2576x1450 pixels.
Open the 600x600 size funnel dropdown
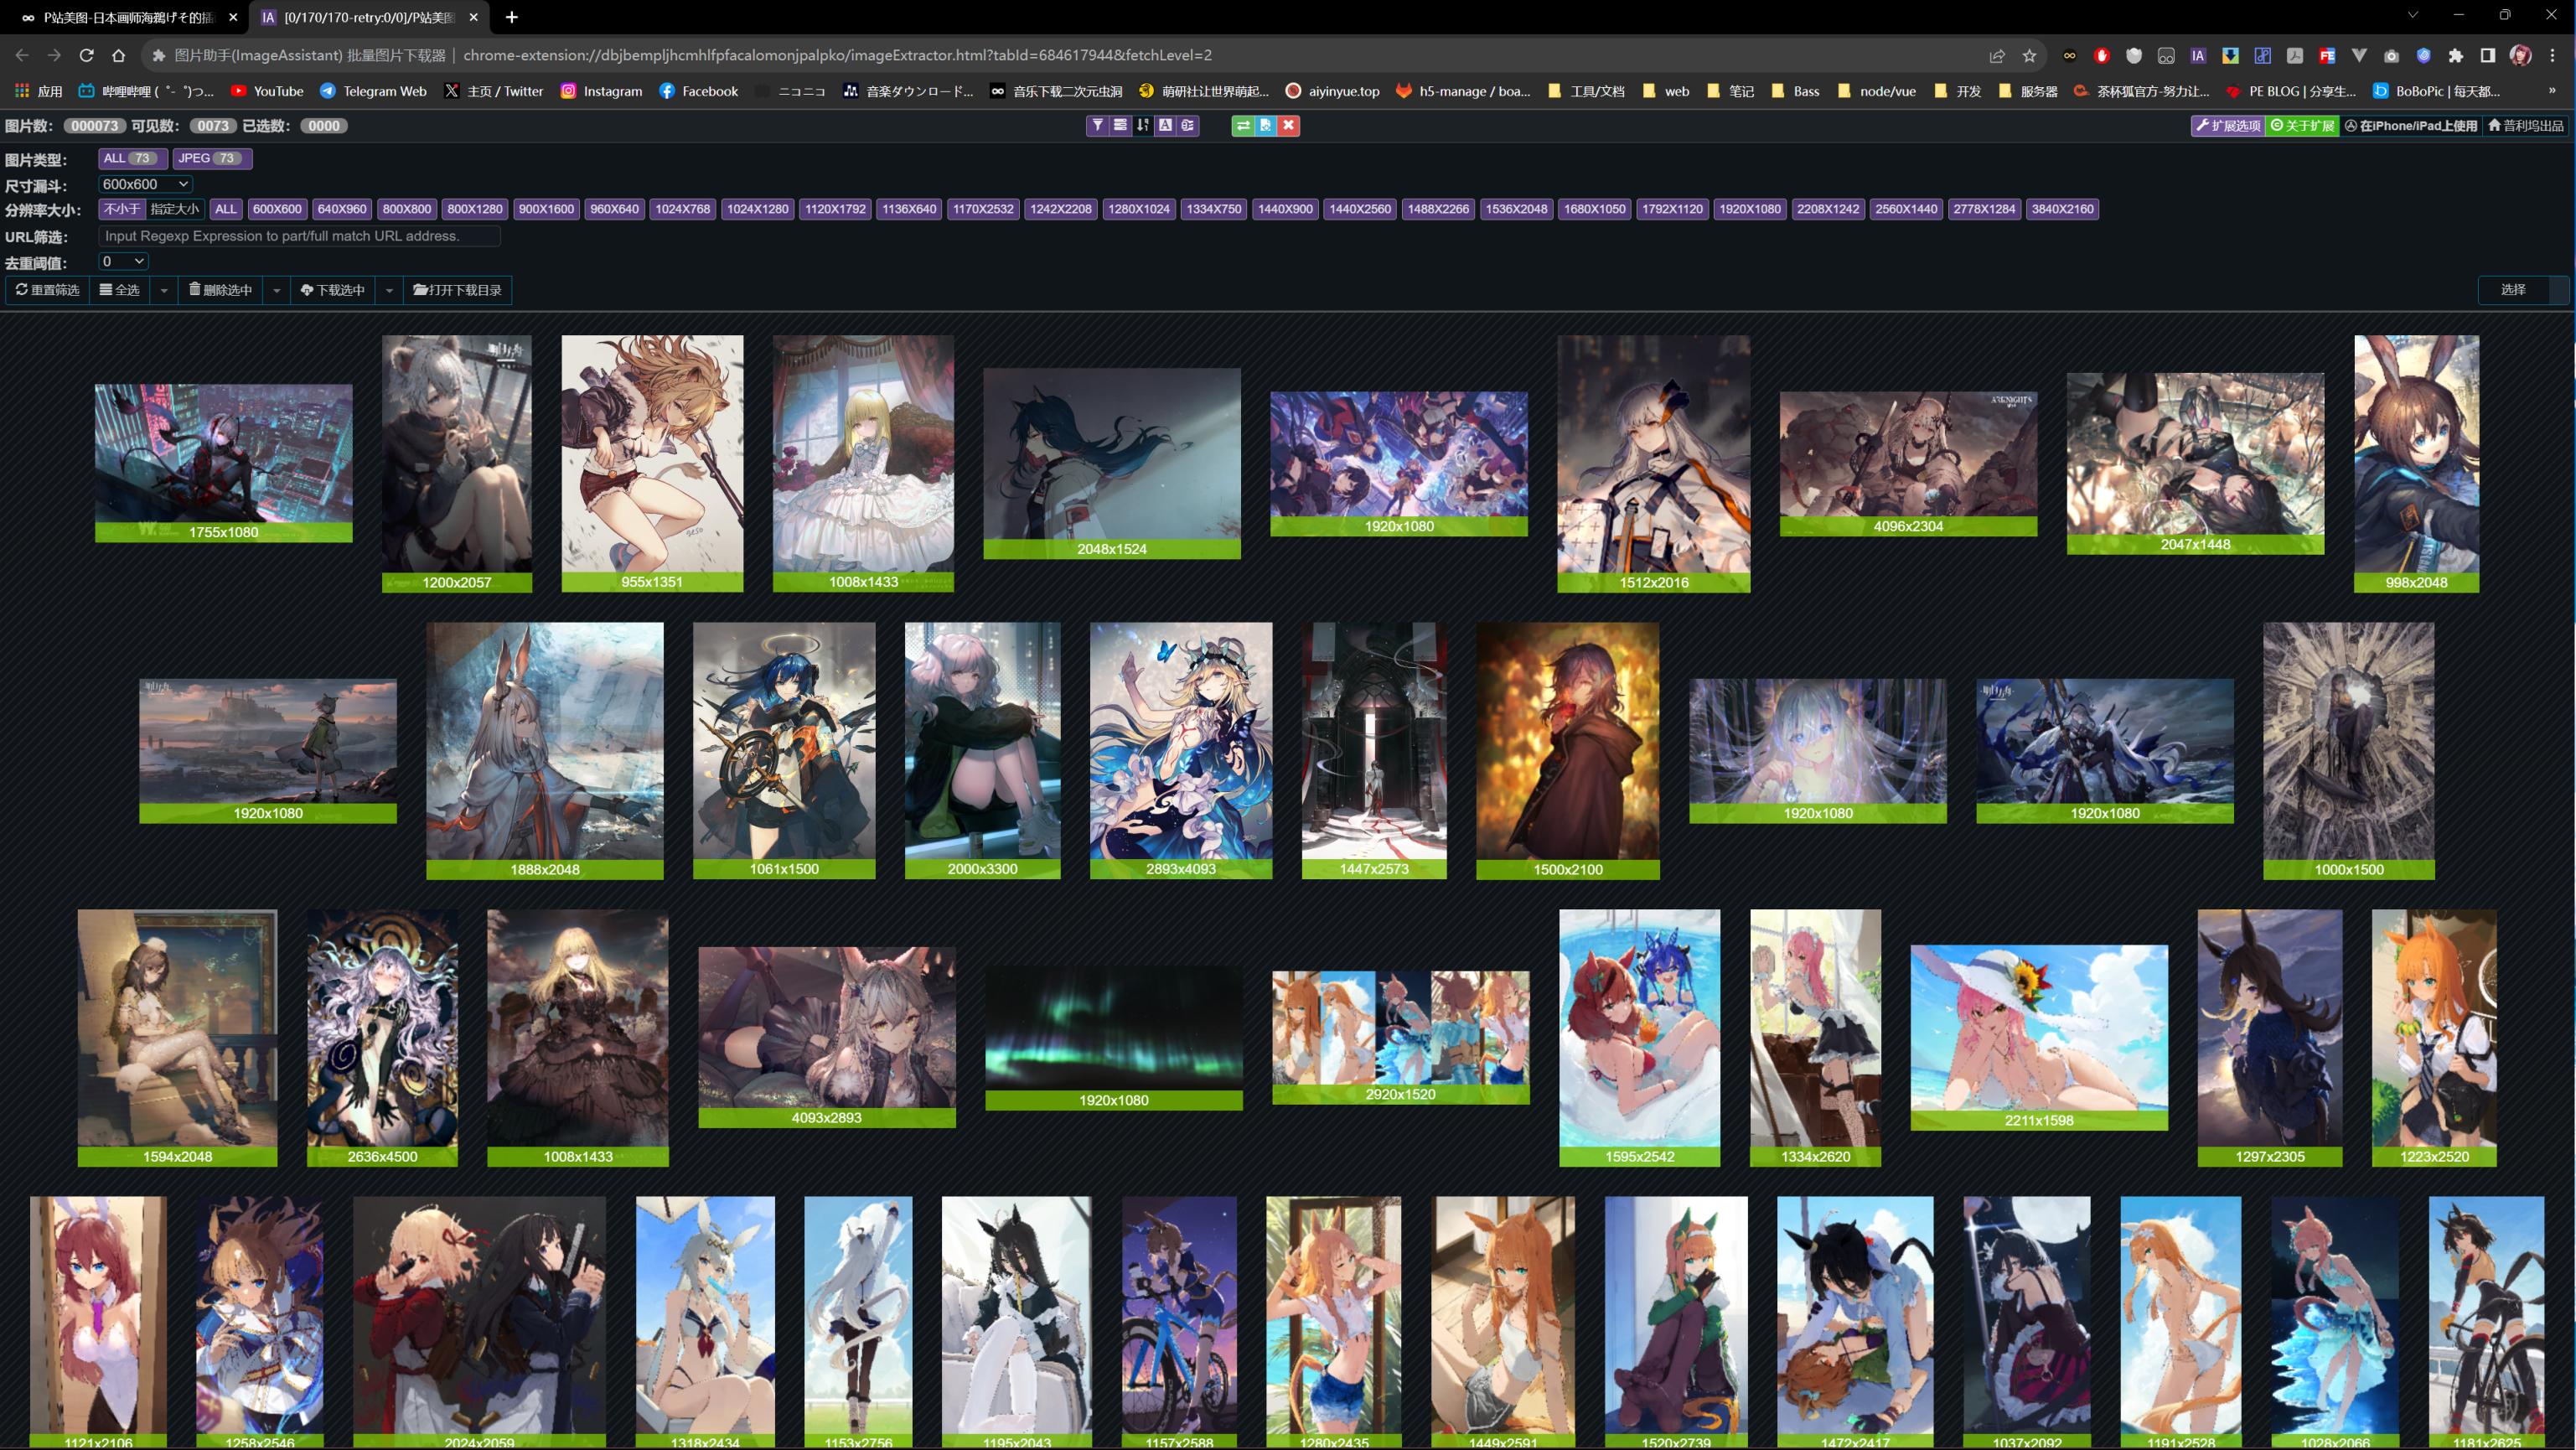145,184
